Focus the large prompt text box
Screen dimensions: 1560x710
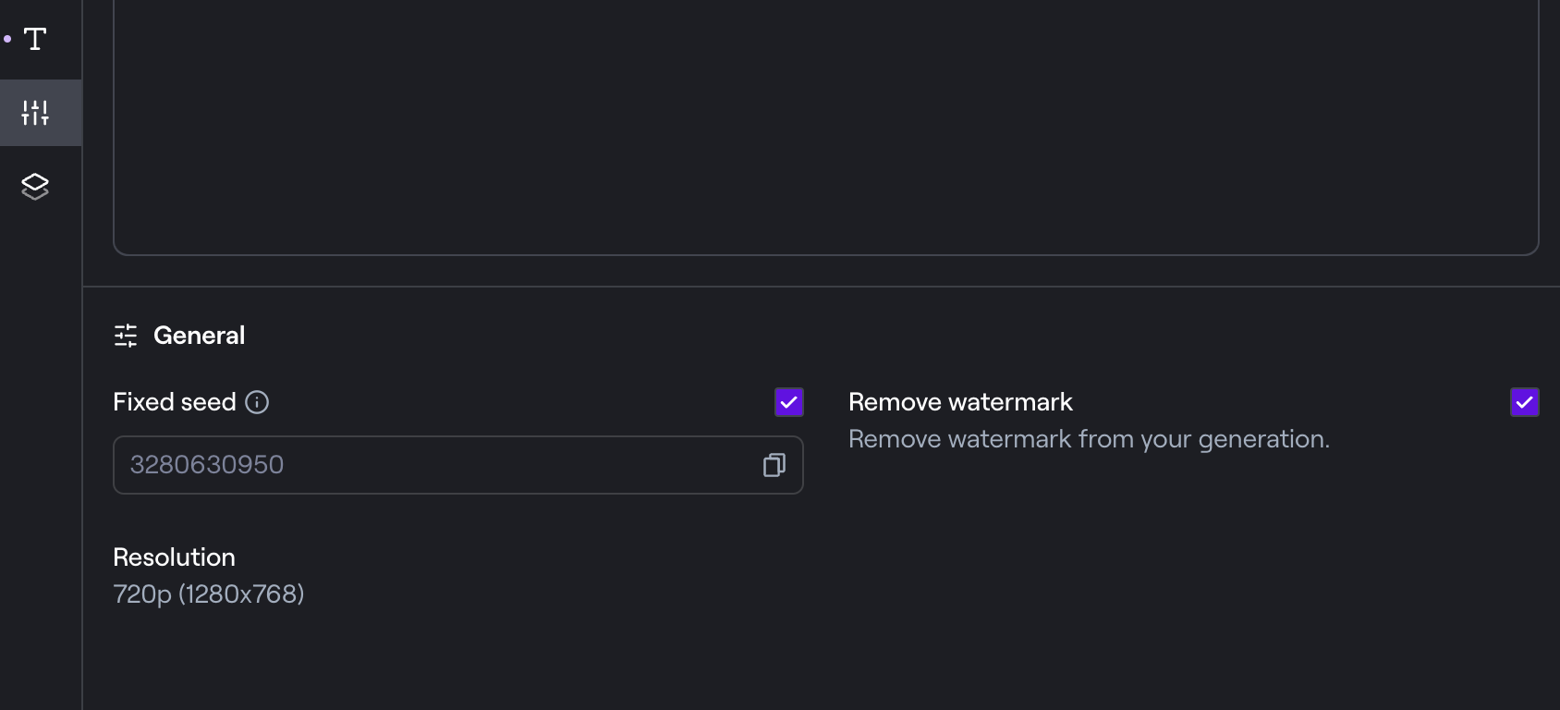pos(825,129)
